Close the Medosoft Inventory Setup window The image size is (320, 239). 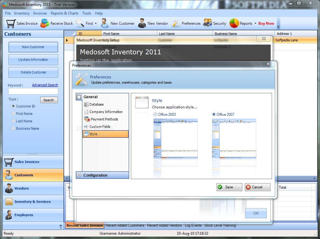point(264,39)
